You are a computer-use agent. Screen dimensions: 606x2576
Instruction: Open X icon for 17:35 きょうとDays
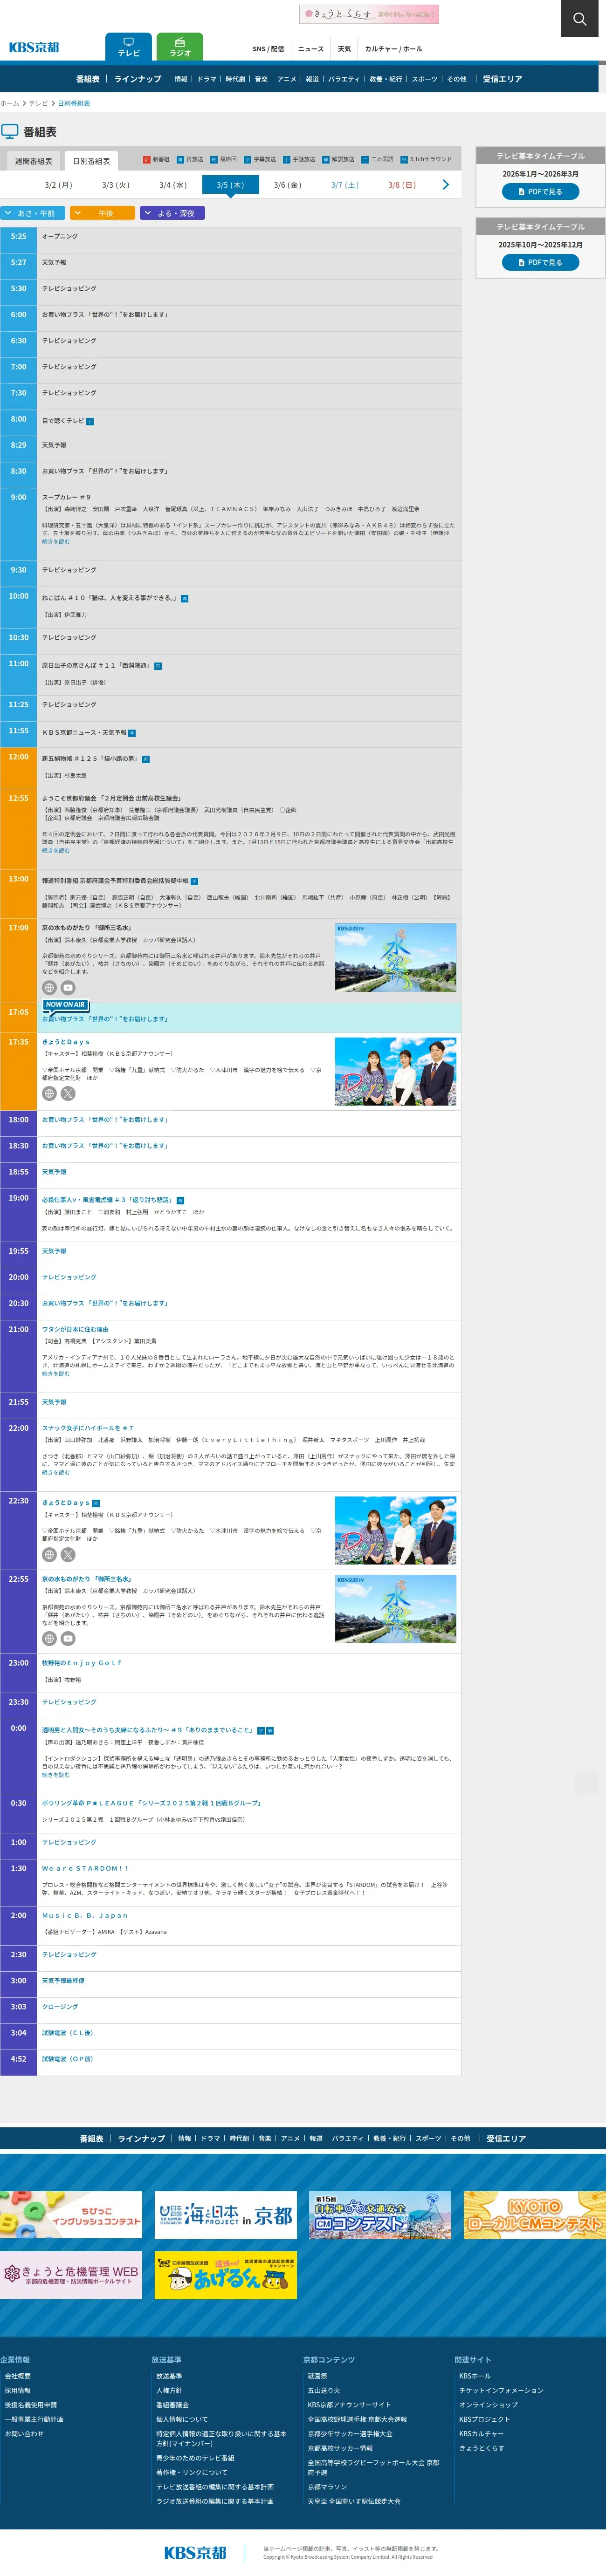tap(68, 1094)
